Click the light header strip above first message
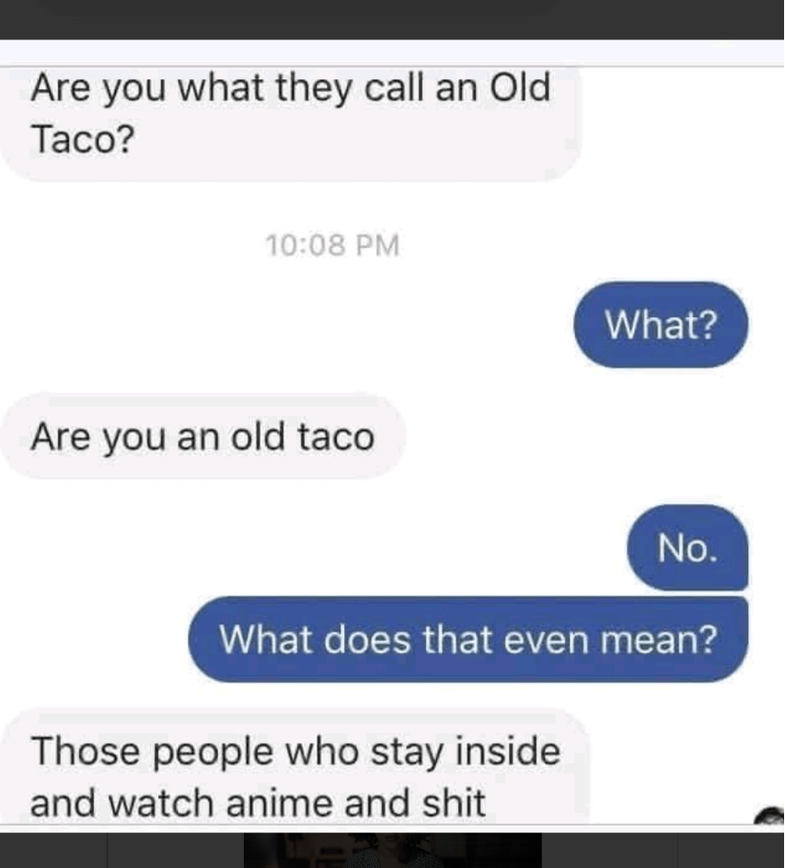 (392, 52)
